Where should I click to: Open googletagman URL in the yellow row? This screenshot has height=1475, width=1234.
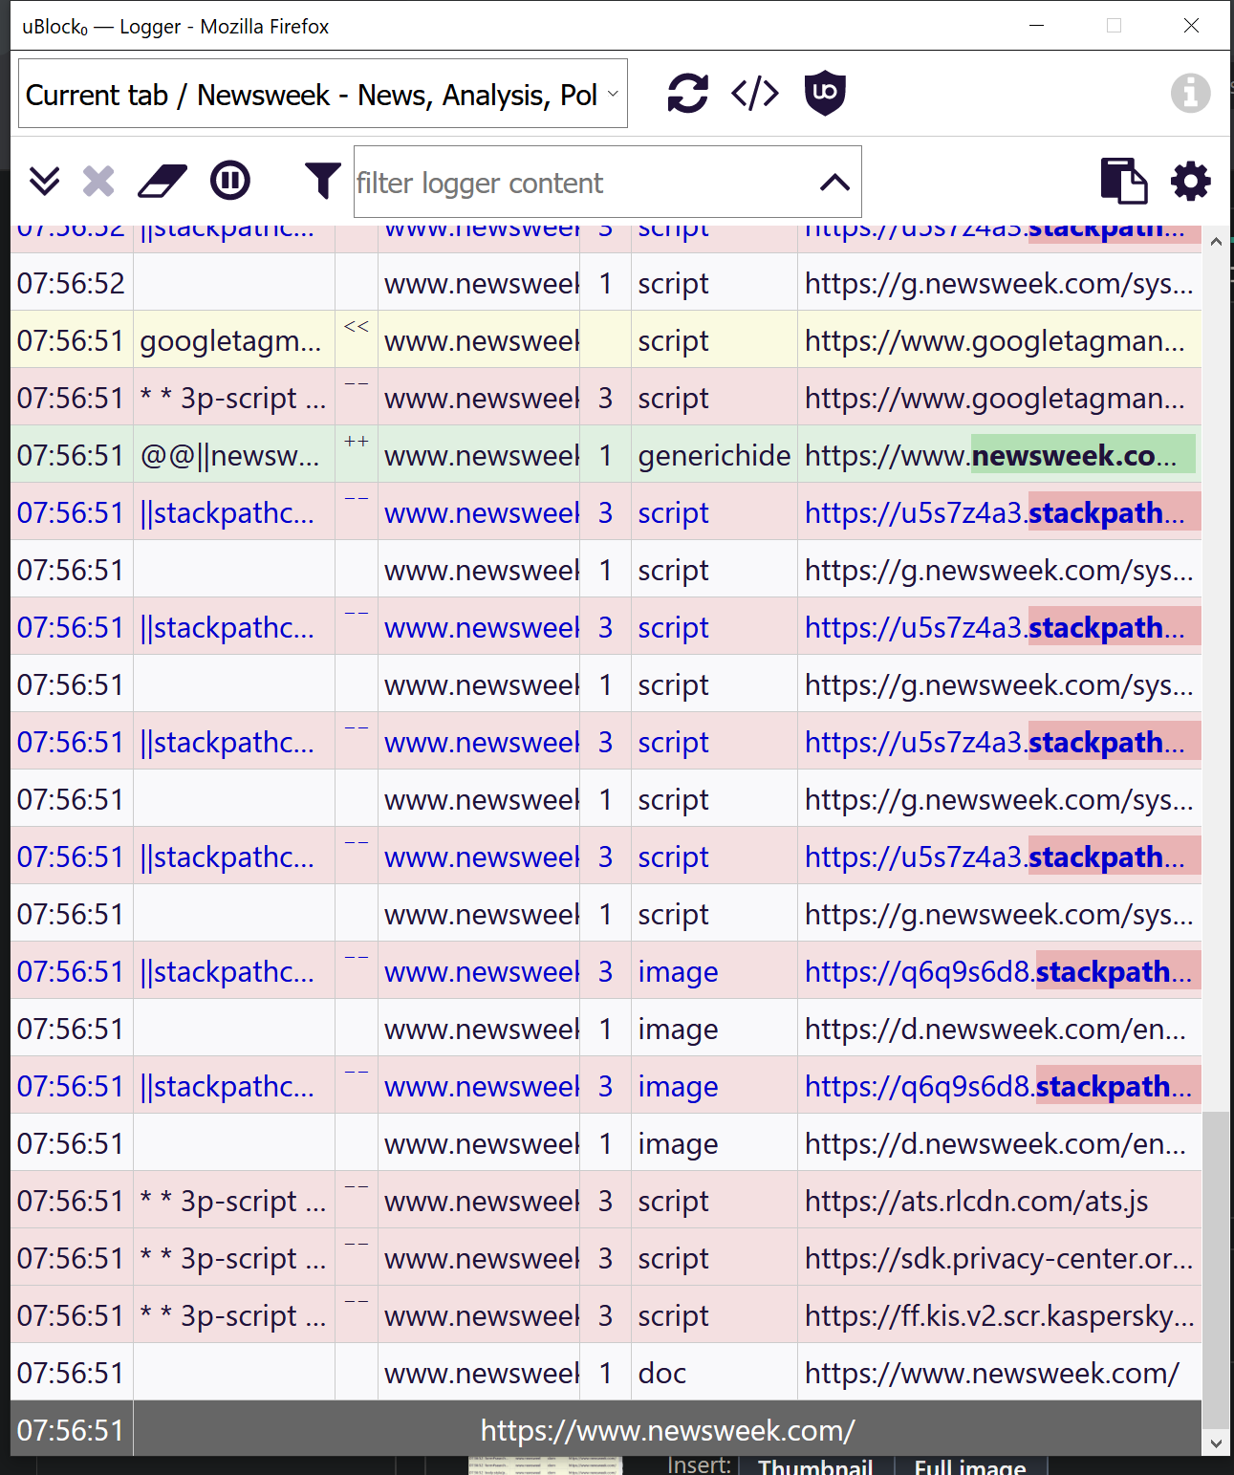[x=999, y=340]
